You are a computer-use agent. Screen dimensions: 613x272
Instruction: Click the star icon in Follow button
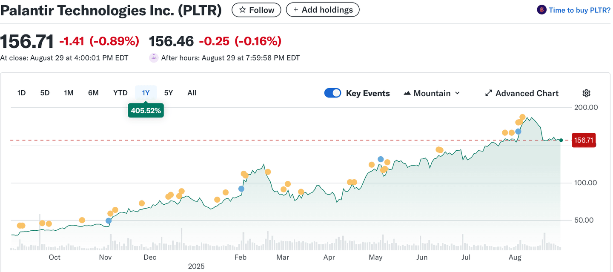243,10
